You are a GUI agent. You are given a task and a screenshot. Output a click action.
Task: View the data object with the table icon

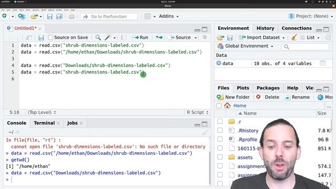pyautogui.click(x=322, y=63)
